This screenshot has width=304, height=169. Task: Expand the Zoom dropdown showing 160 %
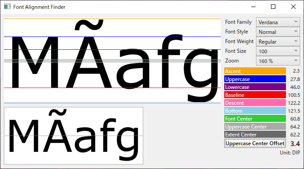[278, 61]
